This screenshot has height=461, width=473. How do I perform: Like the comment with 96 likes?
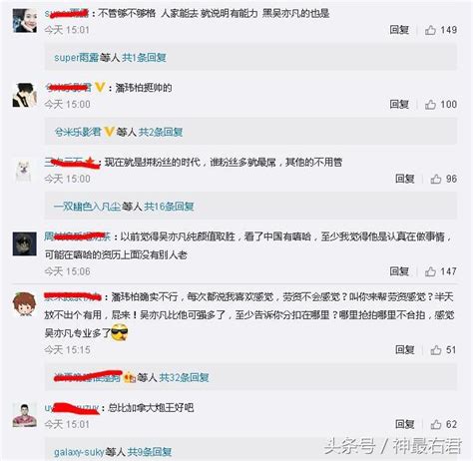[436, 180]
